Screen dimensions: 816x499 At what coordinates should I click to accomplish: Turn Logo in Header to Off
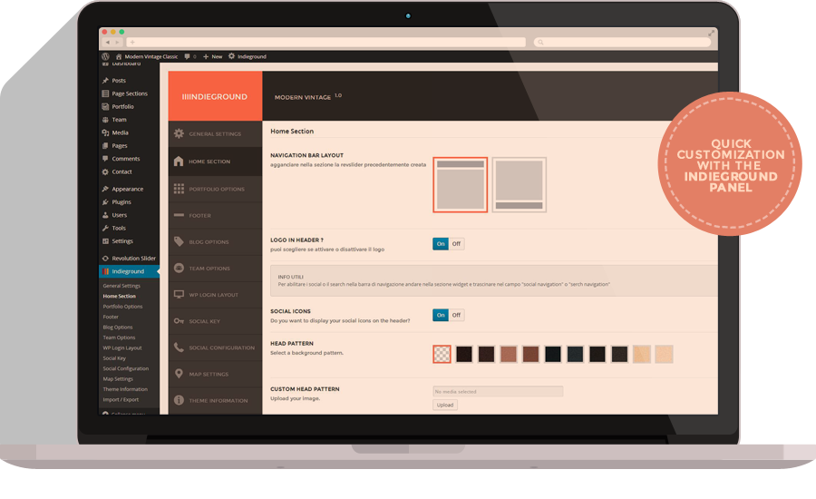[456, 244]
